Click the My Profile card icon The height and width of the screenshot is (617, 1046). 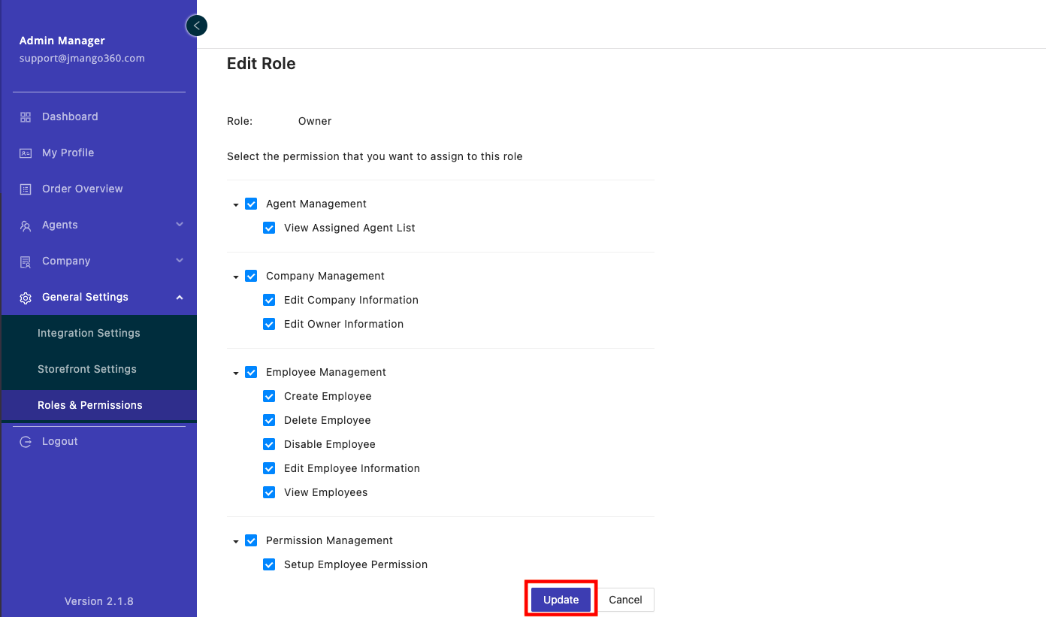(x=26, y=153)
